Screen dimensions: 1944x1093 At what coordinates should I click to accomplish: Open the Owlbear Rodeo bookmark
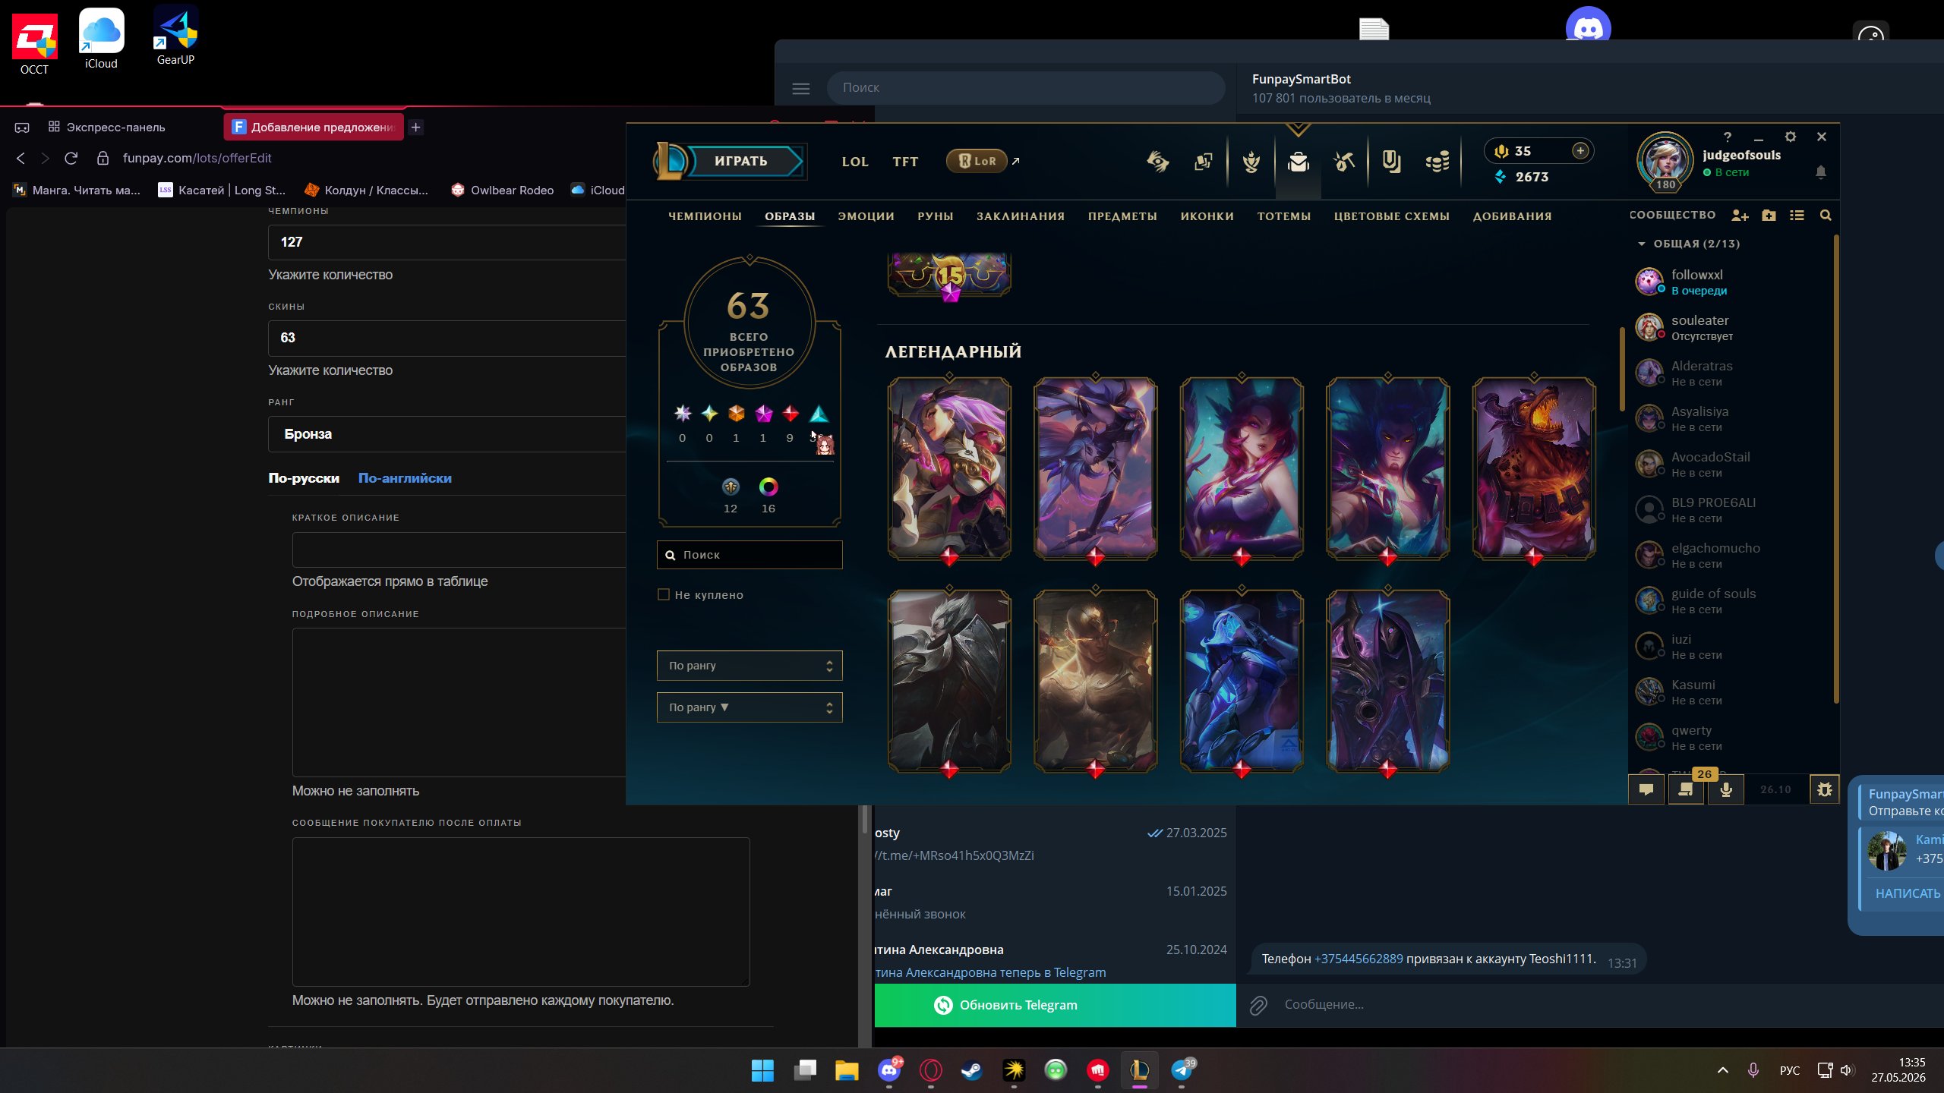click(x=502, y=190)
